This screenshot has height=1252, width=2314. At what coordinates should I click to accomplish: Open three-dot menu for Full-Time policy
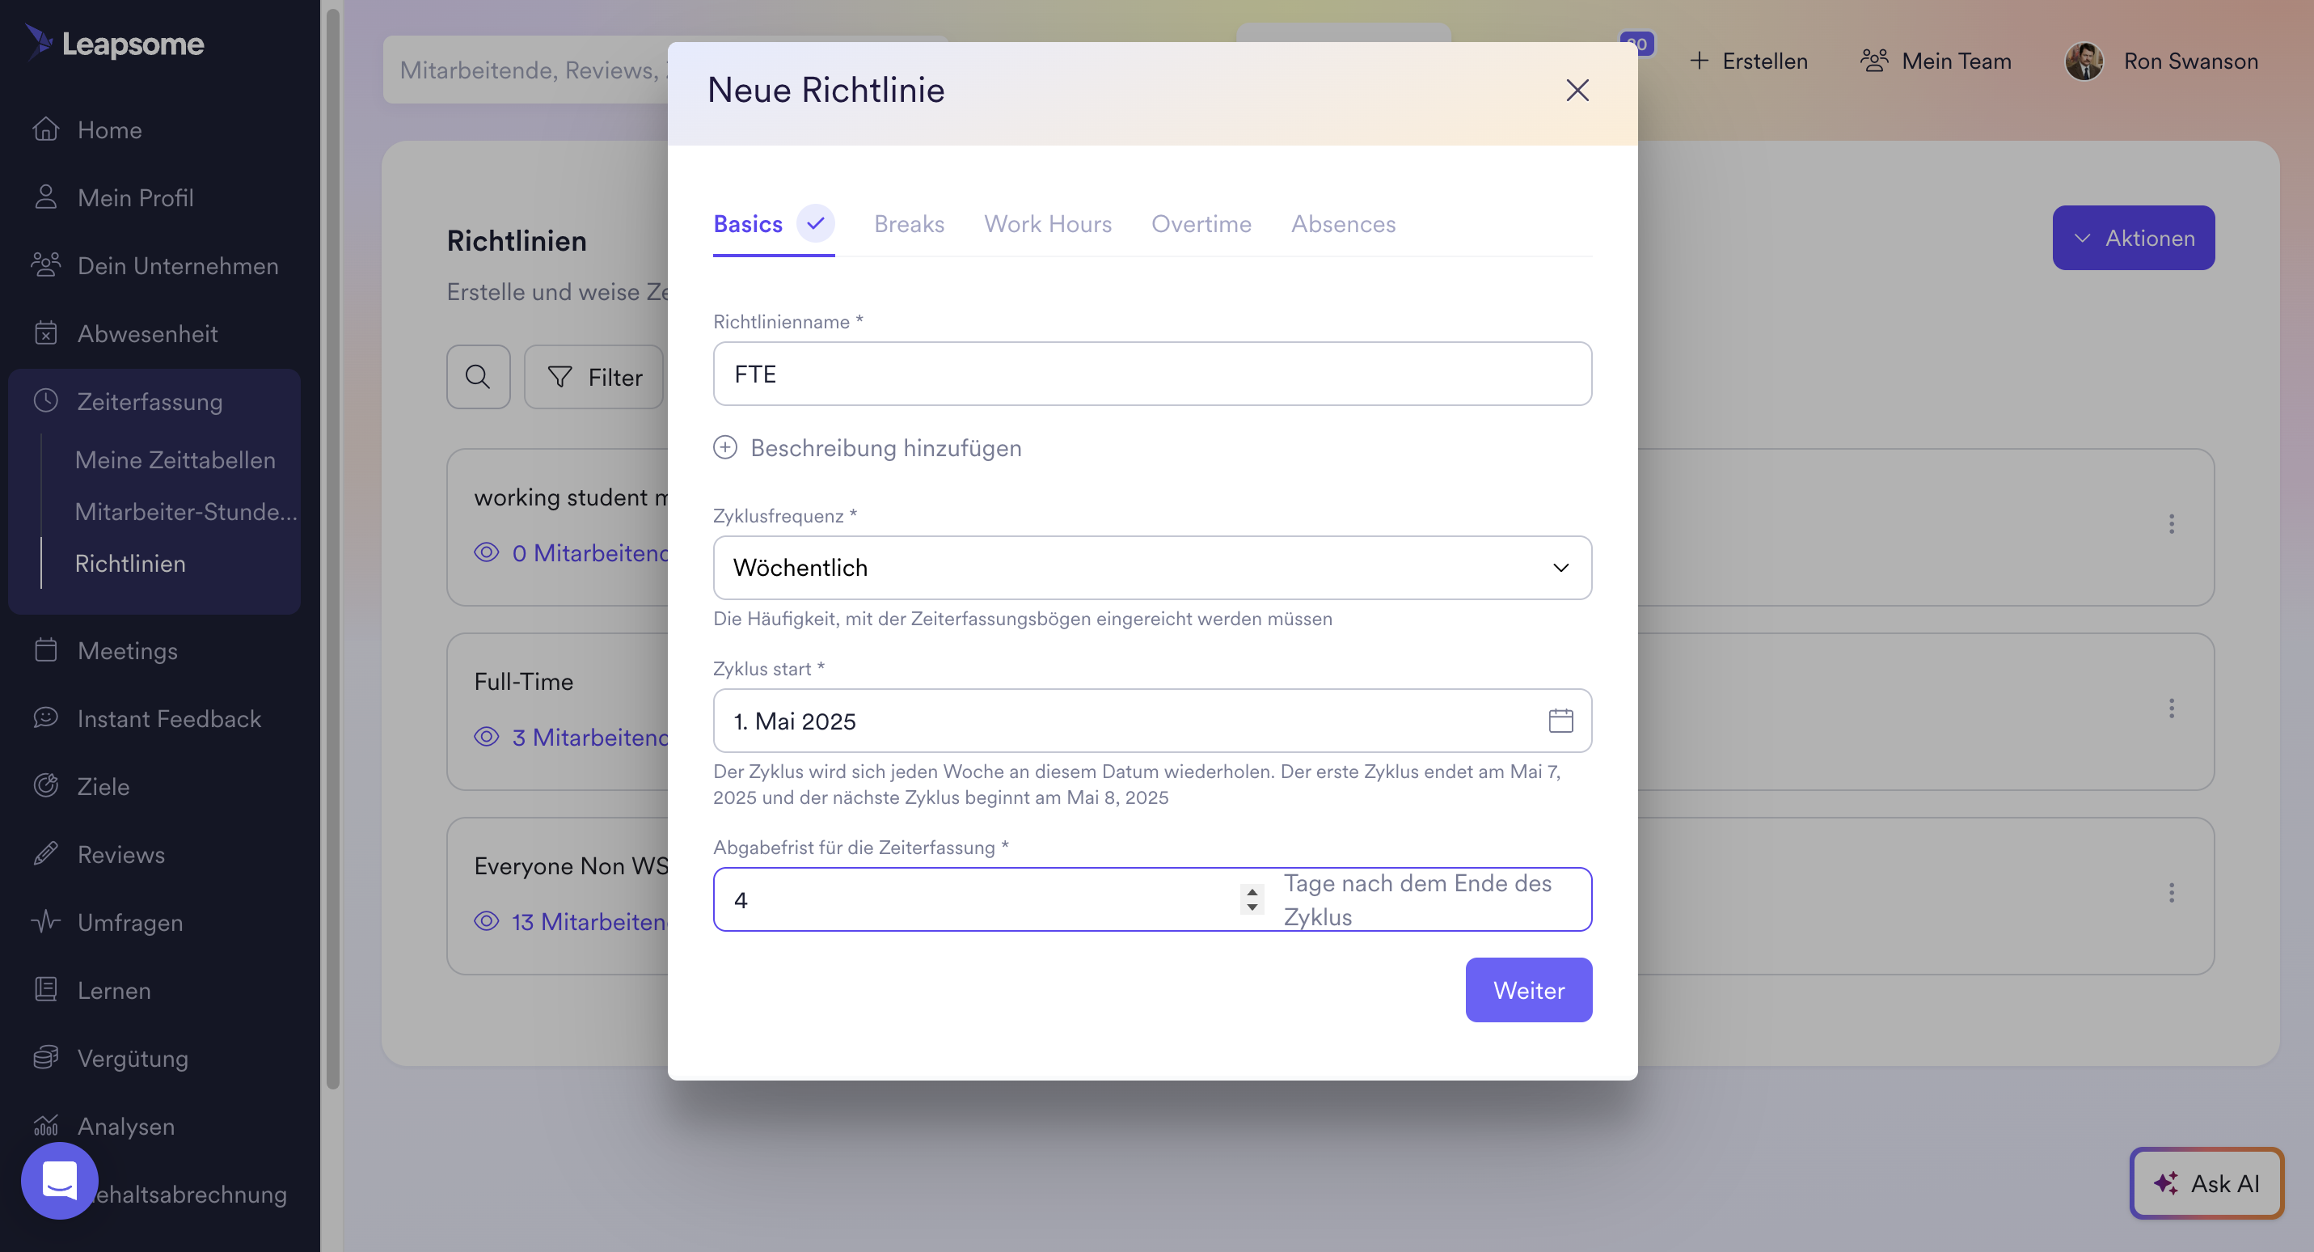[x=2171, y=708]
